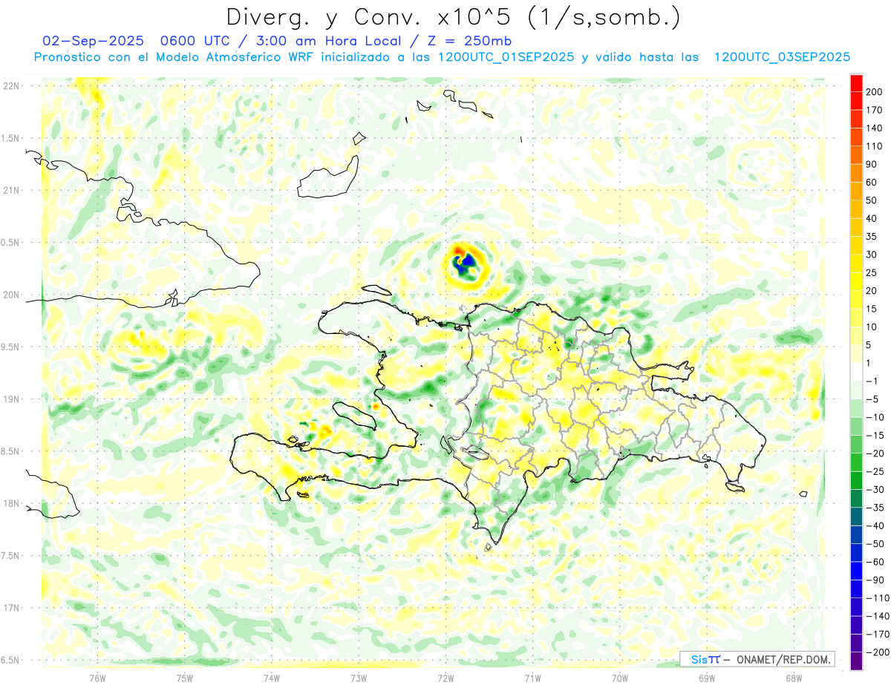Click the positive '140' color scale label
891x688 pixels.
coord(875,128)
